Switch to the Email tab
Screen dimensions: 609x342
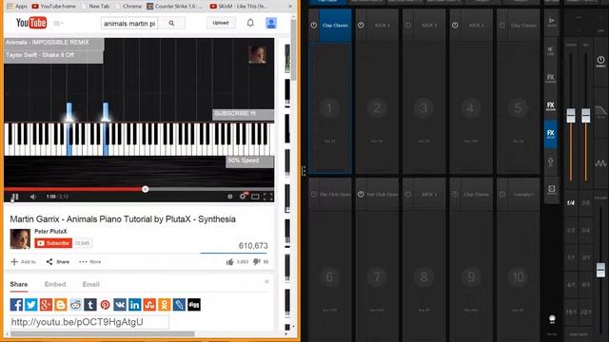click(91, 284)
